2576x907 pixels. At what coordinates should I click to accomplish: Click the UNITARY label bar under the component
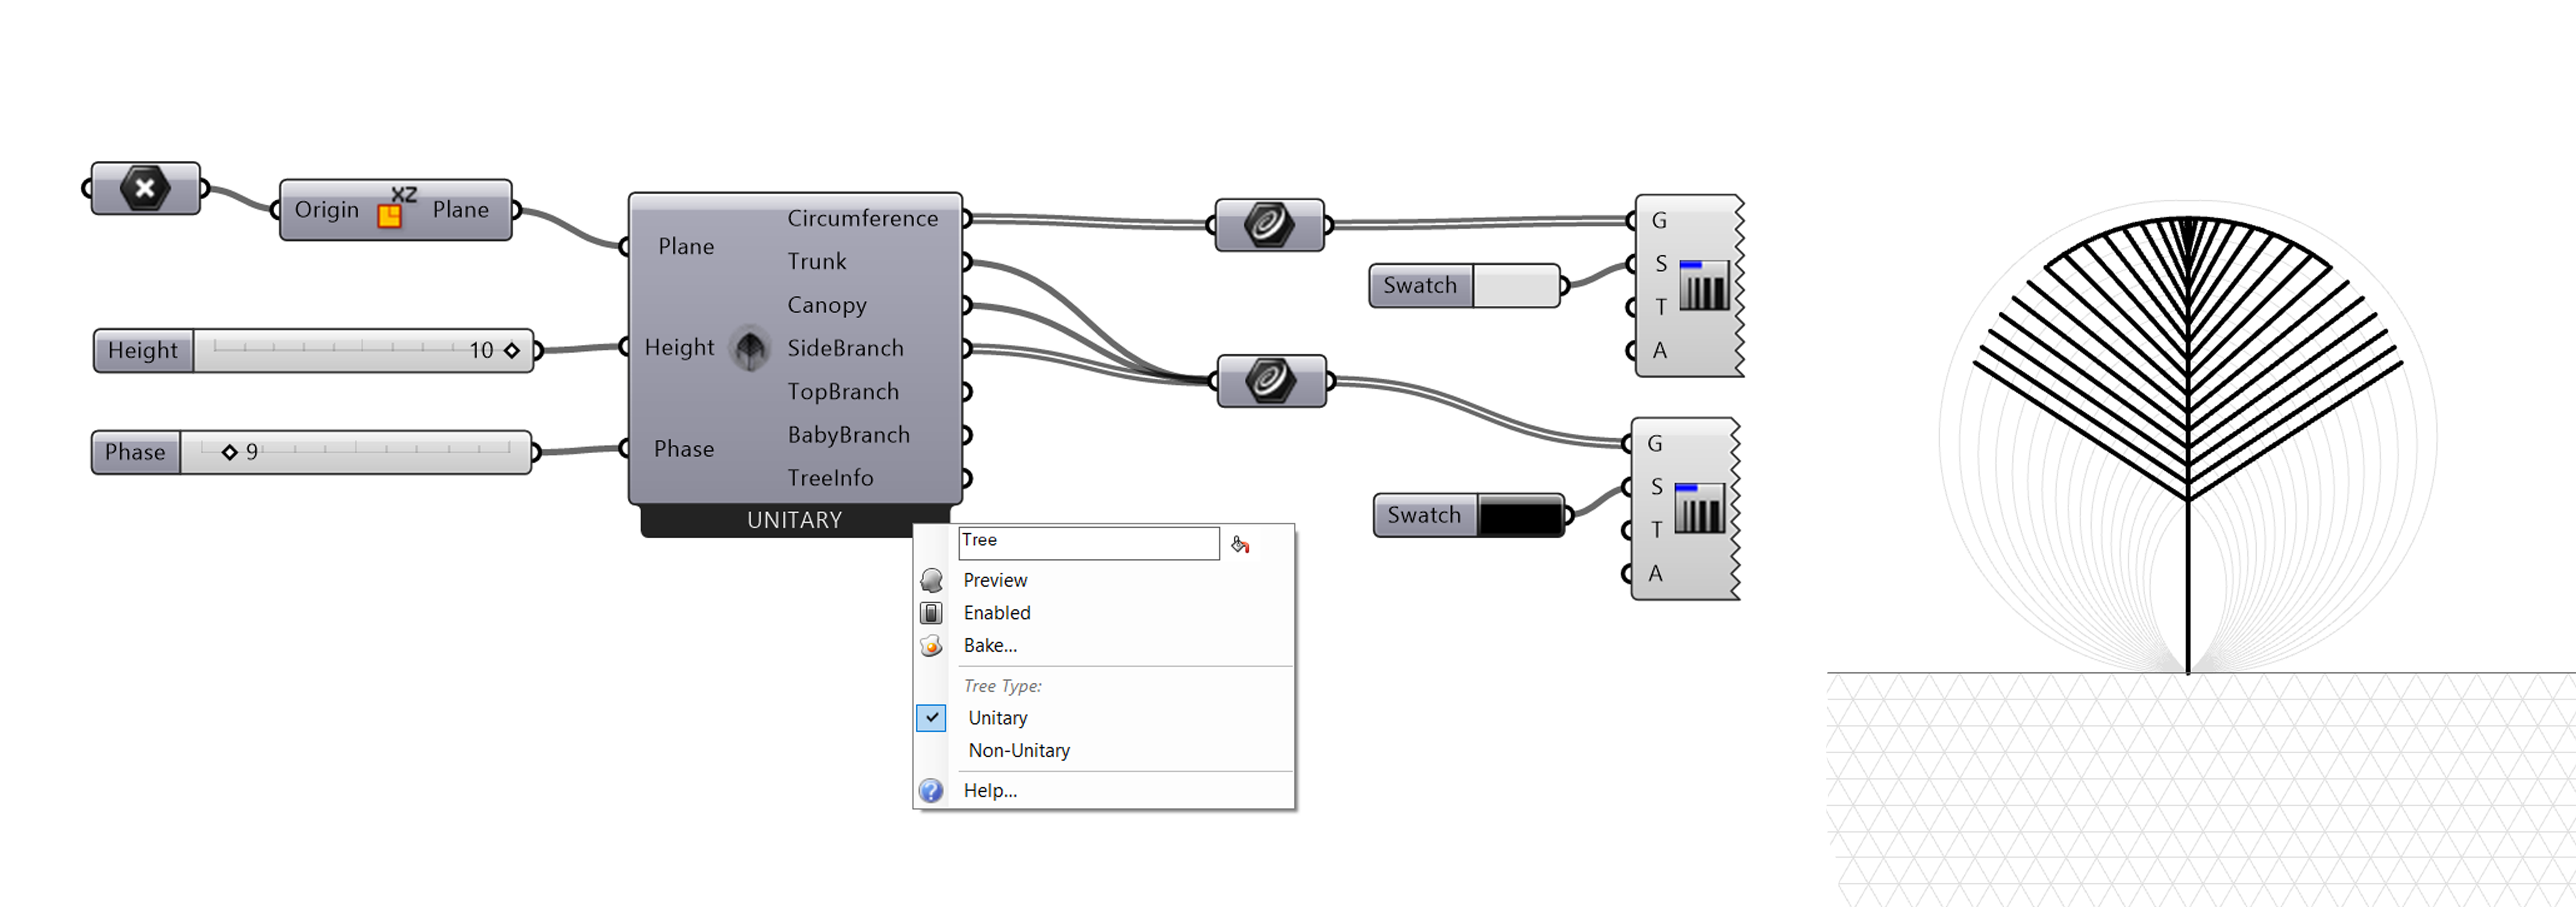coord(795,520)
